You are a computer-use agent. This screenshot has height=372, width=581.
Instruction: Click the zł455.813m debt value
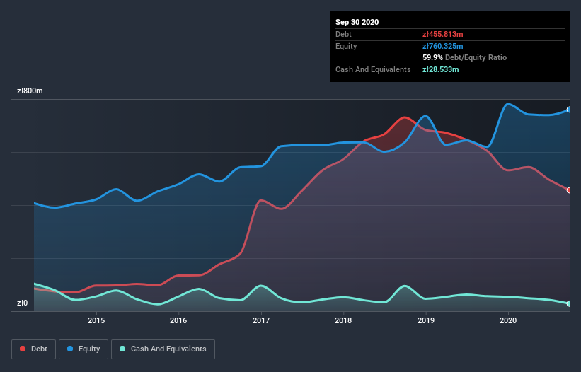pyautogui.click(x=443, y=35)
